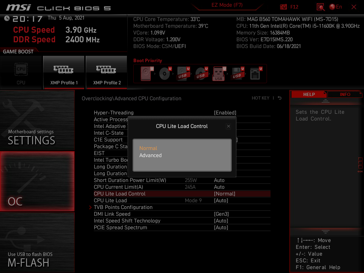Screen dimensions: 364x273
Task: Change the Hyper-Threading [Enabled] value
Action: [225, 113]
